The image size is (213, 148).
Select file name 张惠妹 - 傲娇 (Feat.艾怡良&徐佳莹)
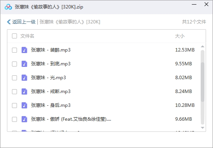[71, 119]
